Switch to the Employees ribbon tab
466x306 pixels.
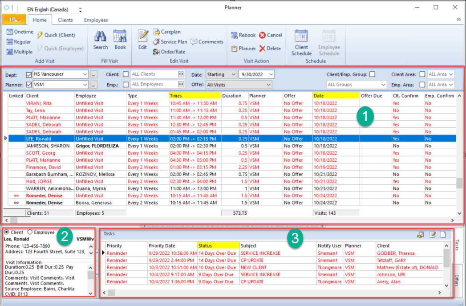point(95,20)
